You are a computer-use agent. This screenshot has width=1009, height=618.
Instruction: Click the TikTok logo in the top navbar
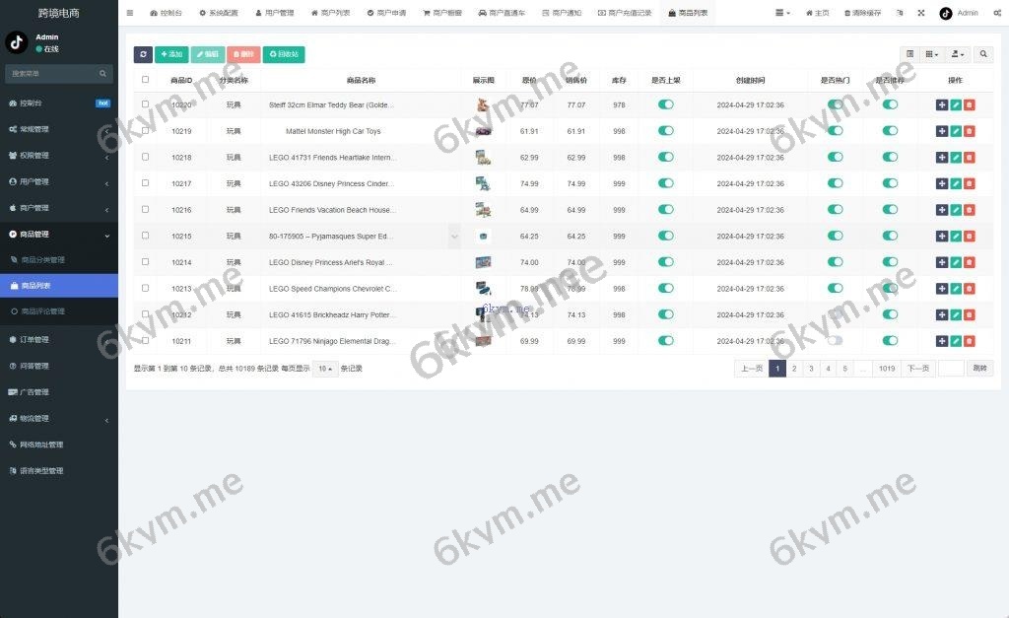[x=946, y=13]
